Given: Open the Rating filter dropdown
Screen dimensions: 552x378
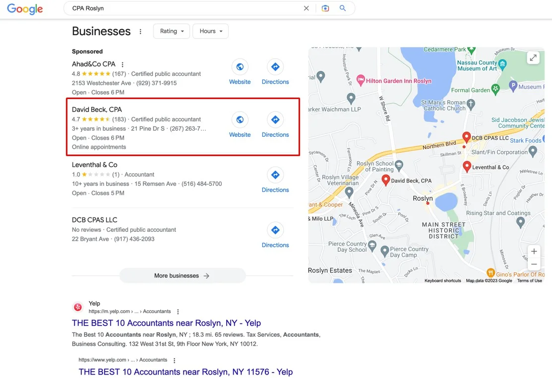Looking at the screenshot, I should 172,31.
